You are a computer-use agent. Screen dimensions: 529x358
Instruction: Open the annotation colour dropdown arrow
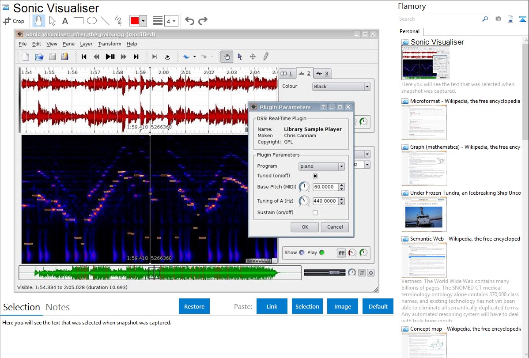(x=143, y=21)
